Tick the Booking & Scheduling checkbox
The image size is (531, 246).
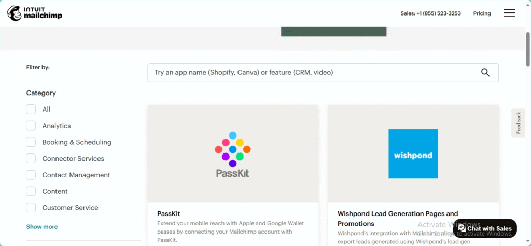(31, 142)
